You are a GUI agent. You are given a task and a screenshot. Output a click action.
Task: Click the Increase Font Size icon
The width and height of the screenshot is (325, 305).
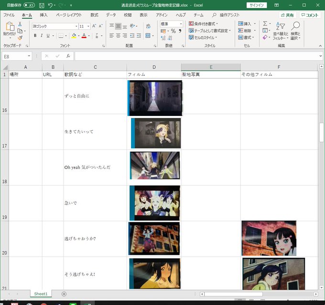pyautogui.click(x=94, y=26)
